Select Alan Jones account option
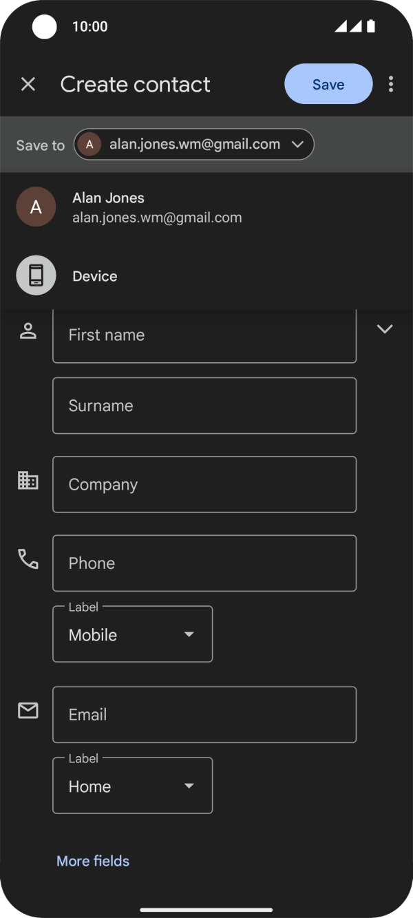This screenshot has height=918, width=413. 157,207
